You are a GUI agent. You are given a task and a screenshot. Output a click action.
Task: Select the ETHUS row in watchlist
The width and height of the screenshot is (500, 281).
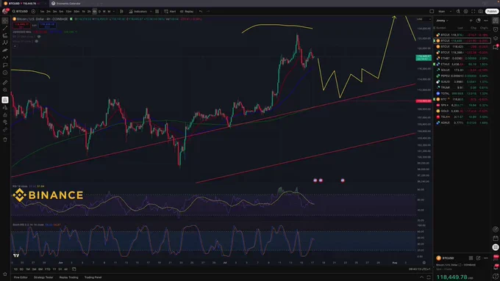coord(462,65)
